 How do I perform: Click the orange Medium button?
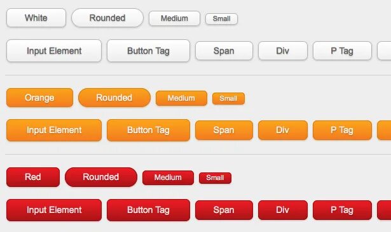click(181, 98)
